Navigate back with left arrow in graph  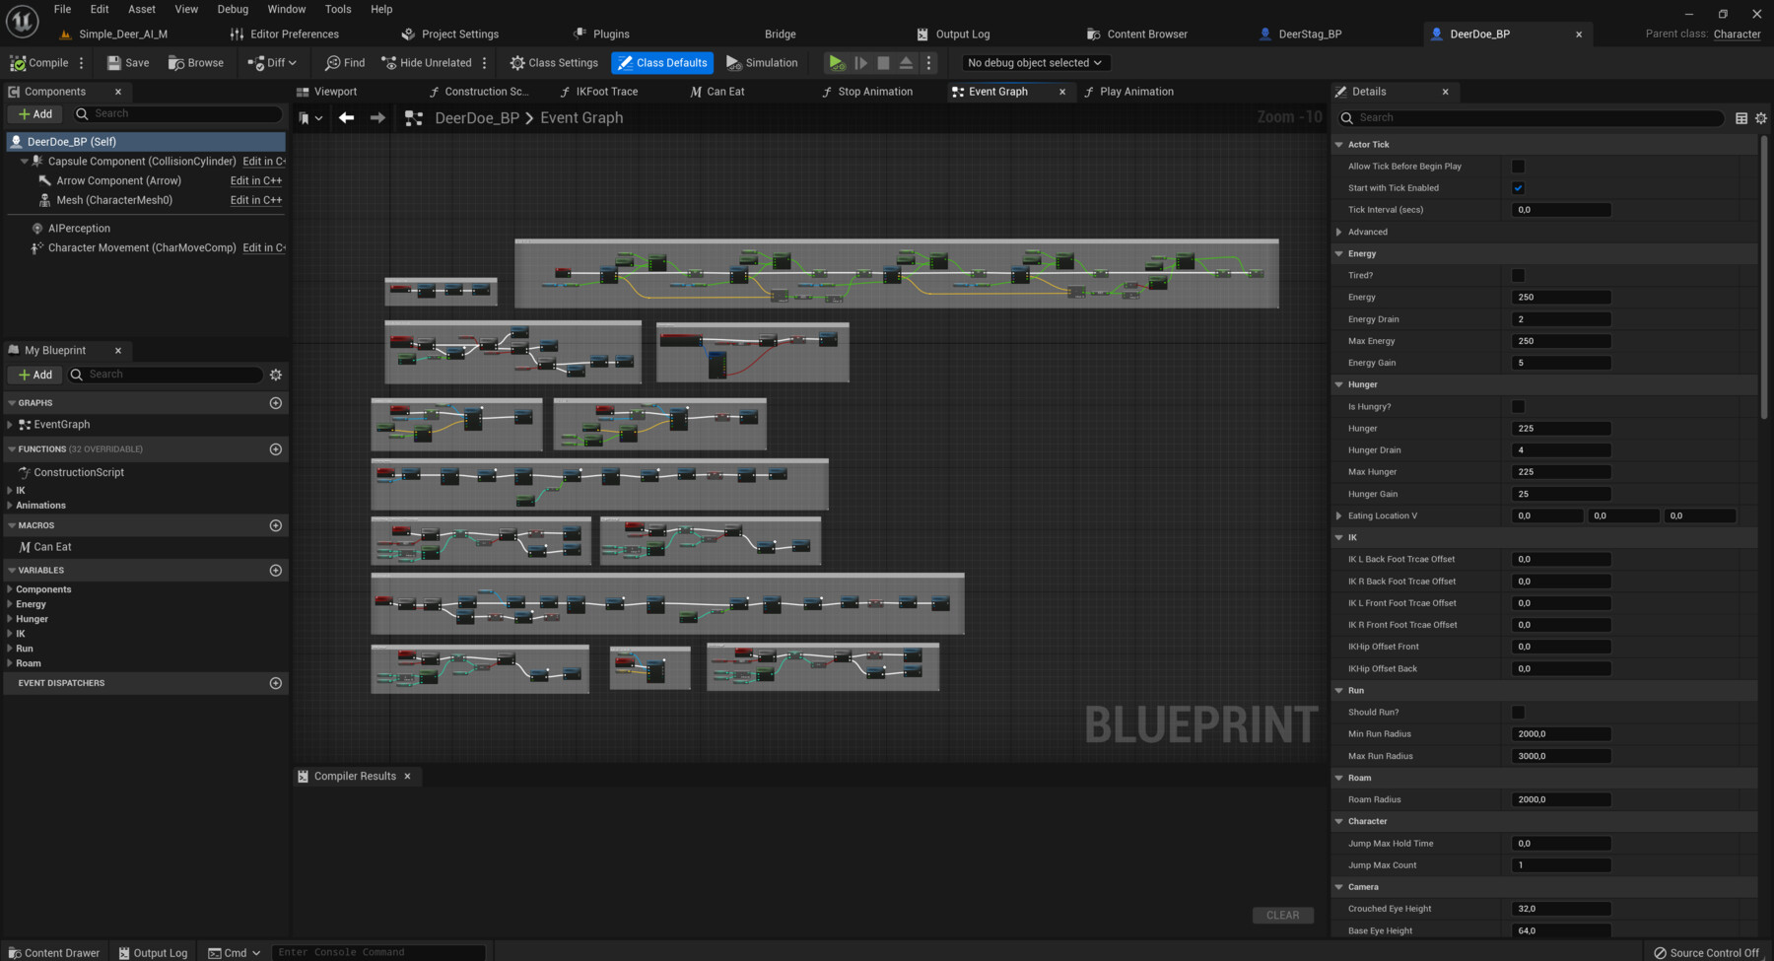tap(346, 118)
